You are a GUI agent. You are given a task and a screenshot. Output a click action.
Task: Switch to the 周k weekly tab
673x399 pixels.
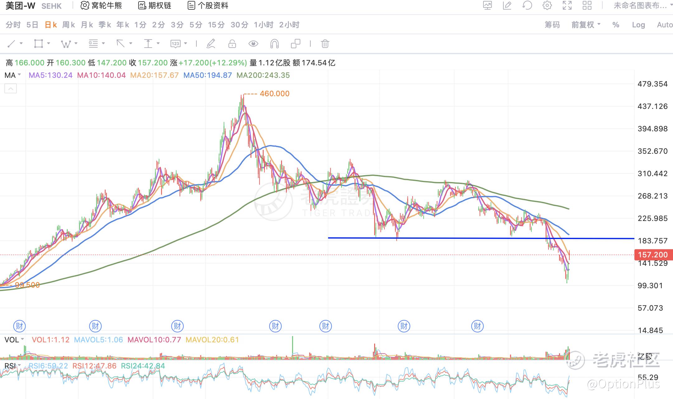click(x=69, y=25)
